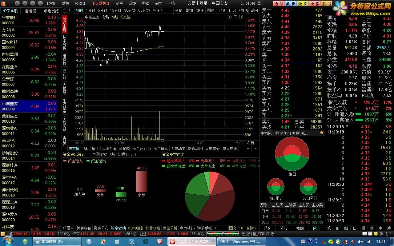Select 神州高铁 000008 stock row
The height and width of the screenshot is (246, 394).
click(29, 94)
